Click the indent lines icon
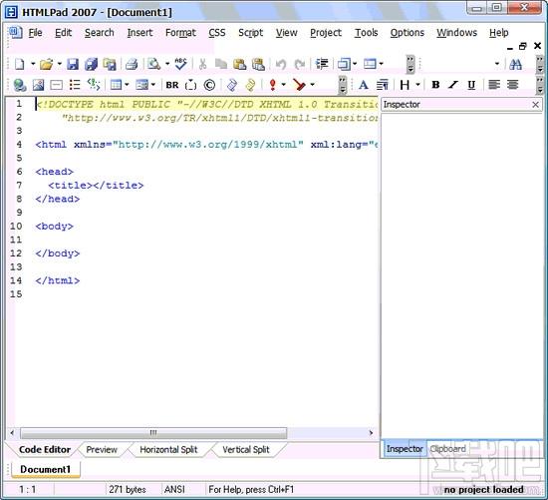This screenshot has width=548, height=500. 322,64
